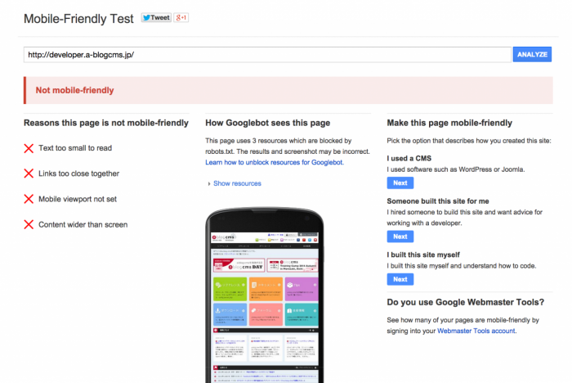The image size is (572, 383).
Task: Open the Webmaster Tools account link
Action: click(476, 331)
